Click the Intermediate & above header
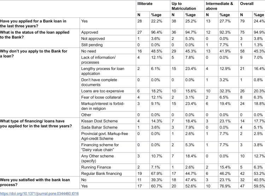 click(x=219, y=6)
